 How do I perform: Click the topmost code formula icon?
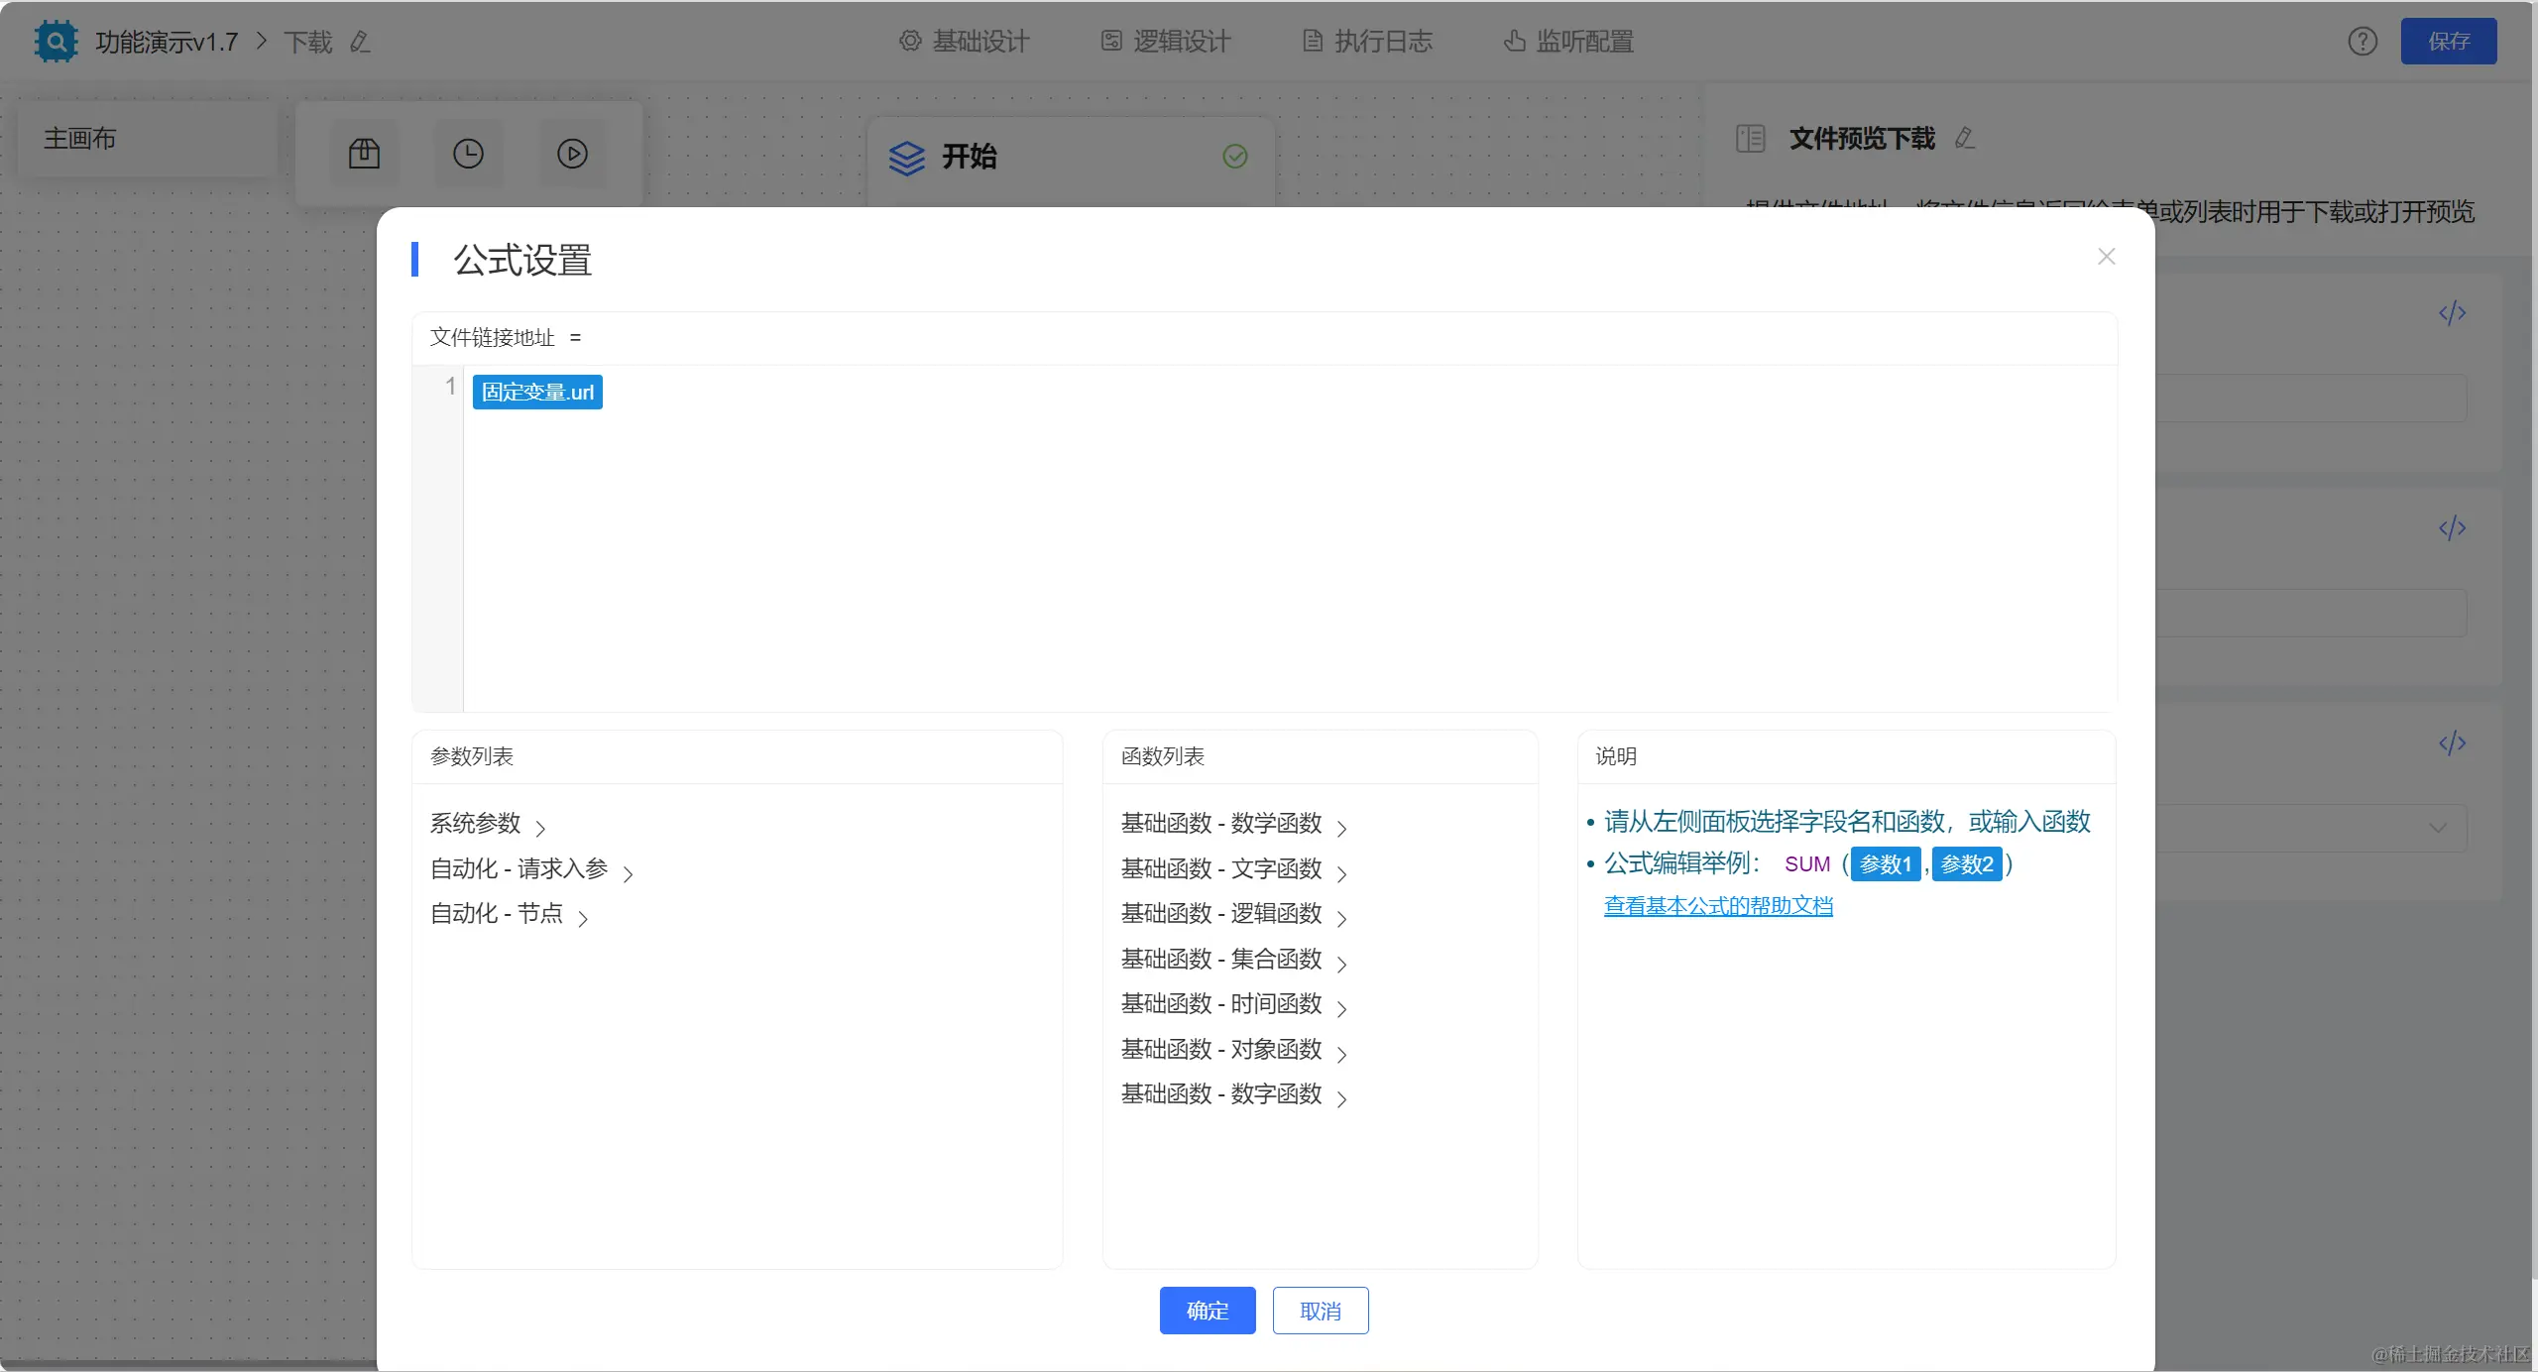2452,313
